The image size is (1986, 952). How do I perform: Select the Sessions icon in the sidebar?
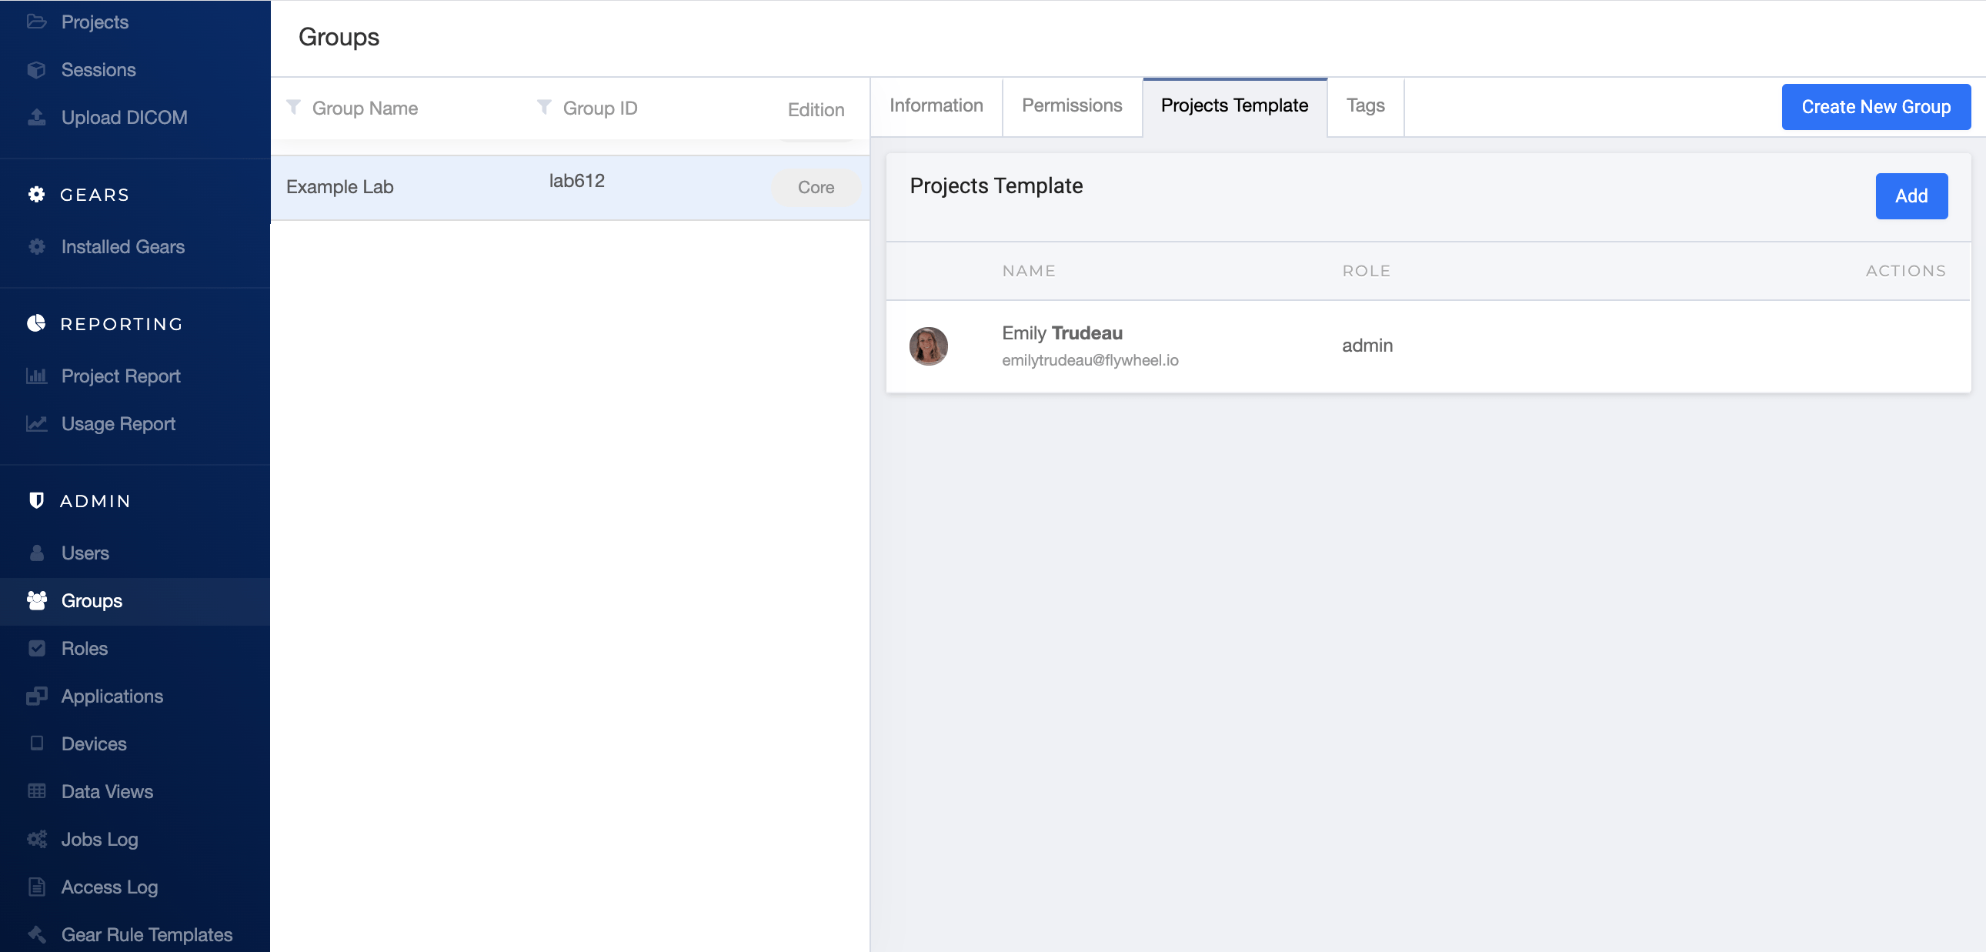[x=37, y=69]
